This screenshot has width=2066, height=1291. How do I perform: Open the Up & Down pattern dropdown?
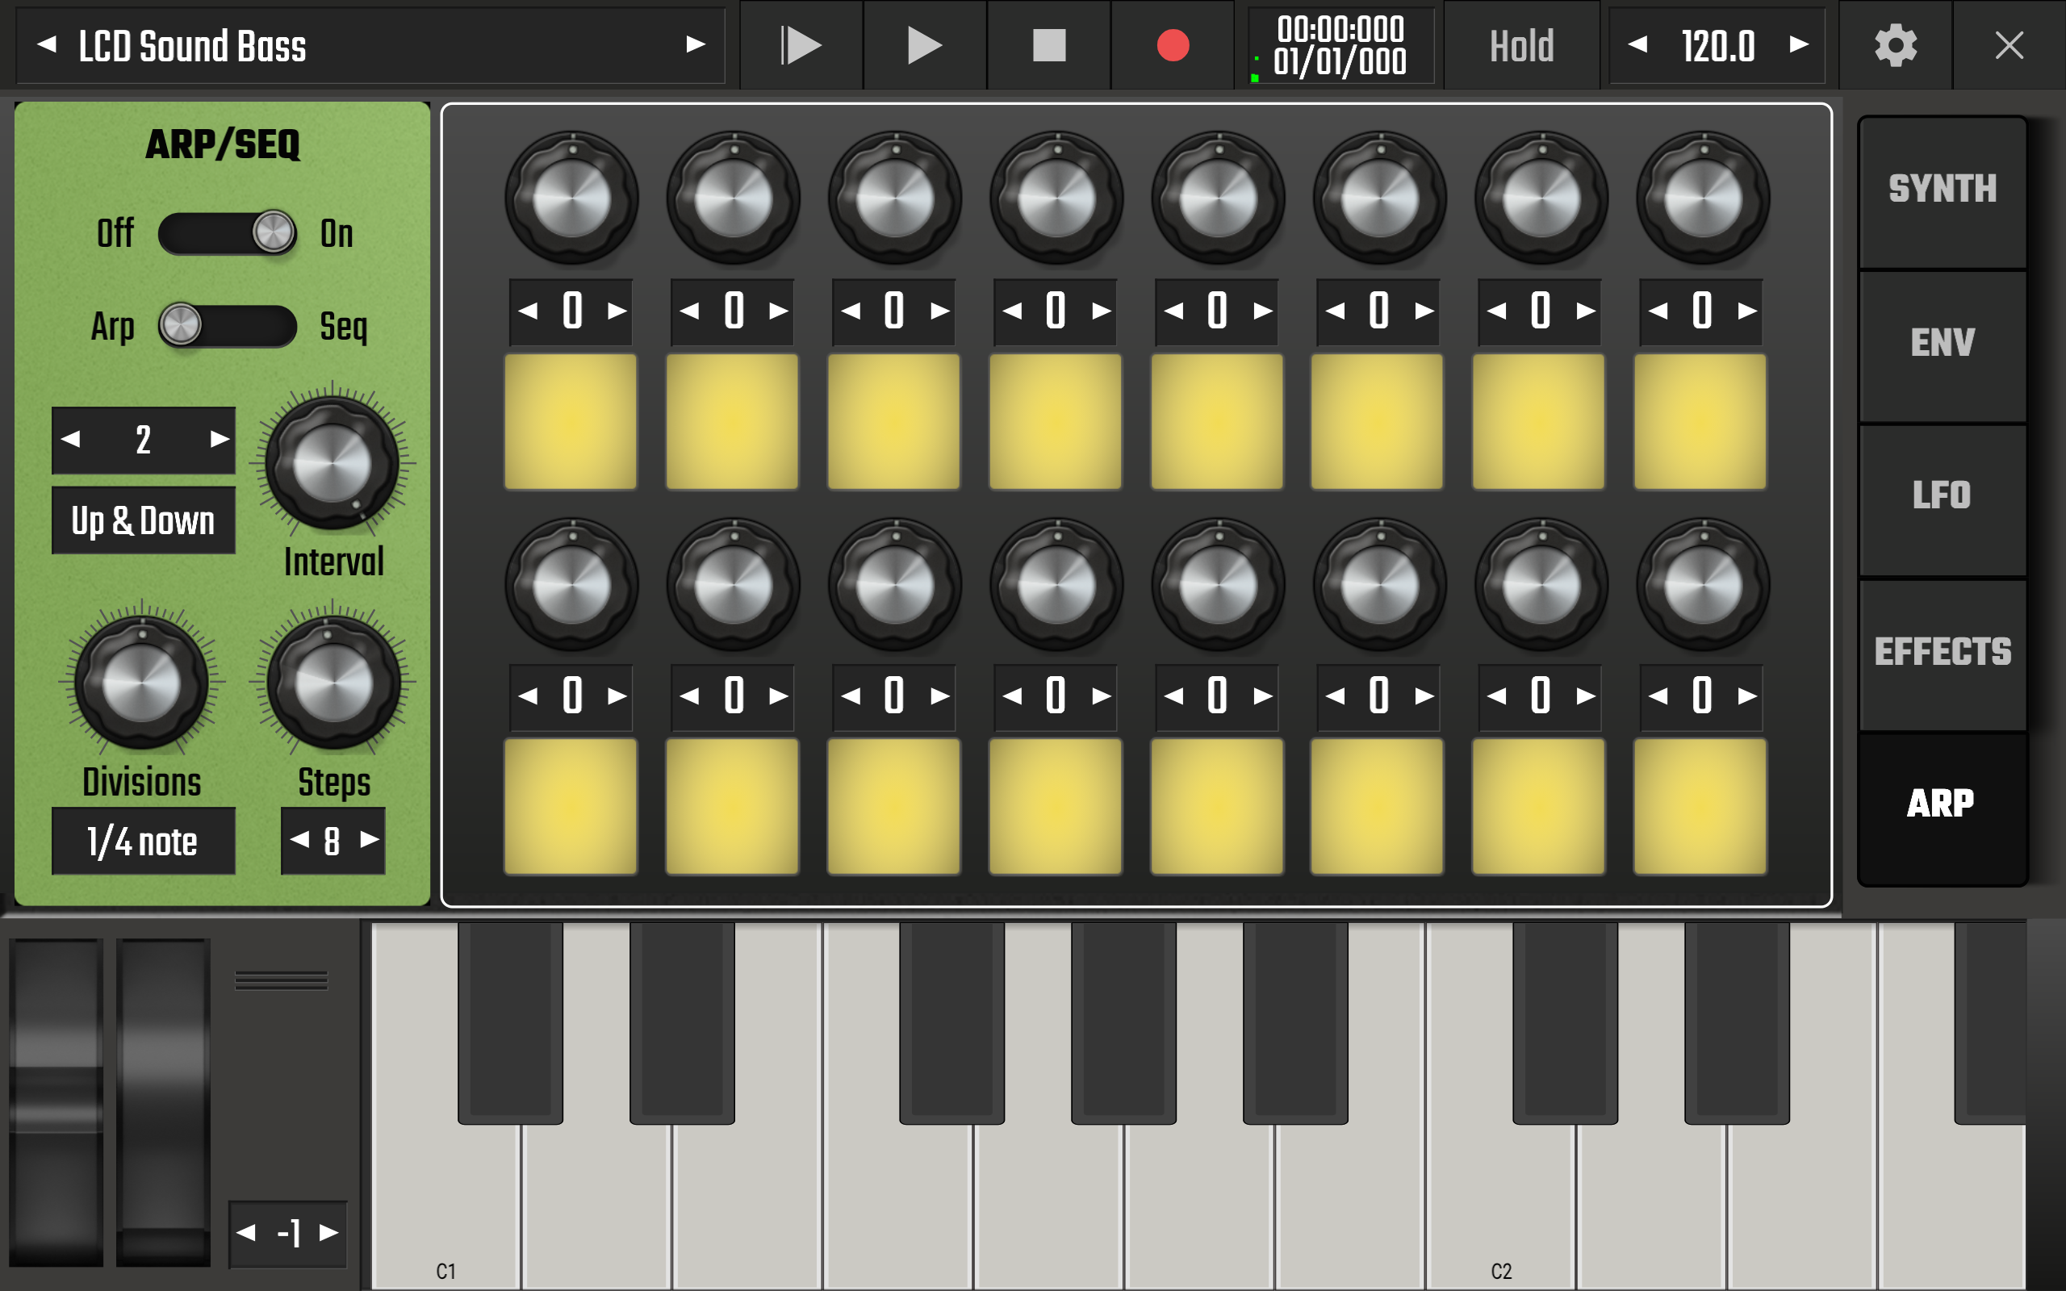pos(143,521)
